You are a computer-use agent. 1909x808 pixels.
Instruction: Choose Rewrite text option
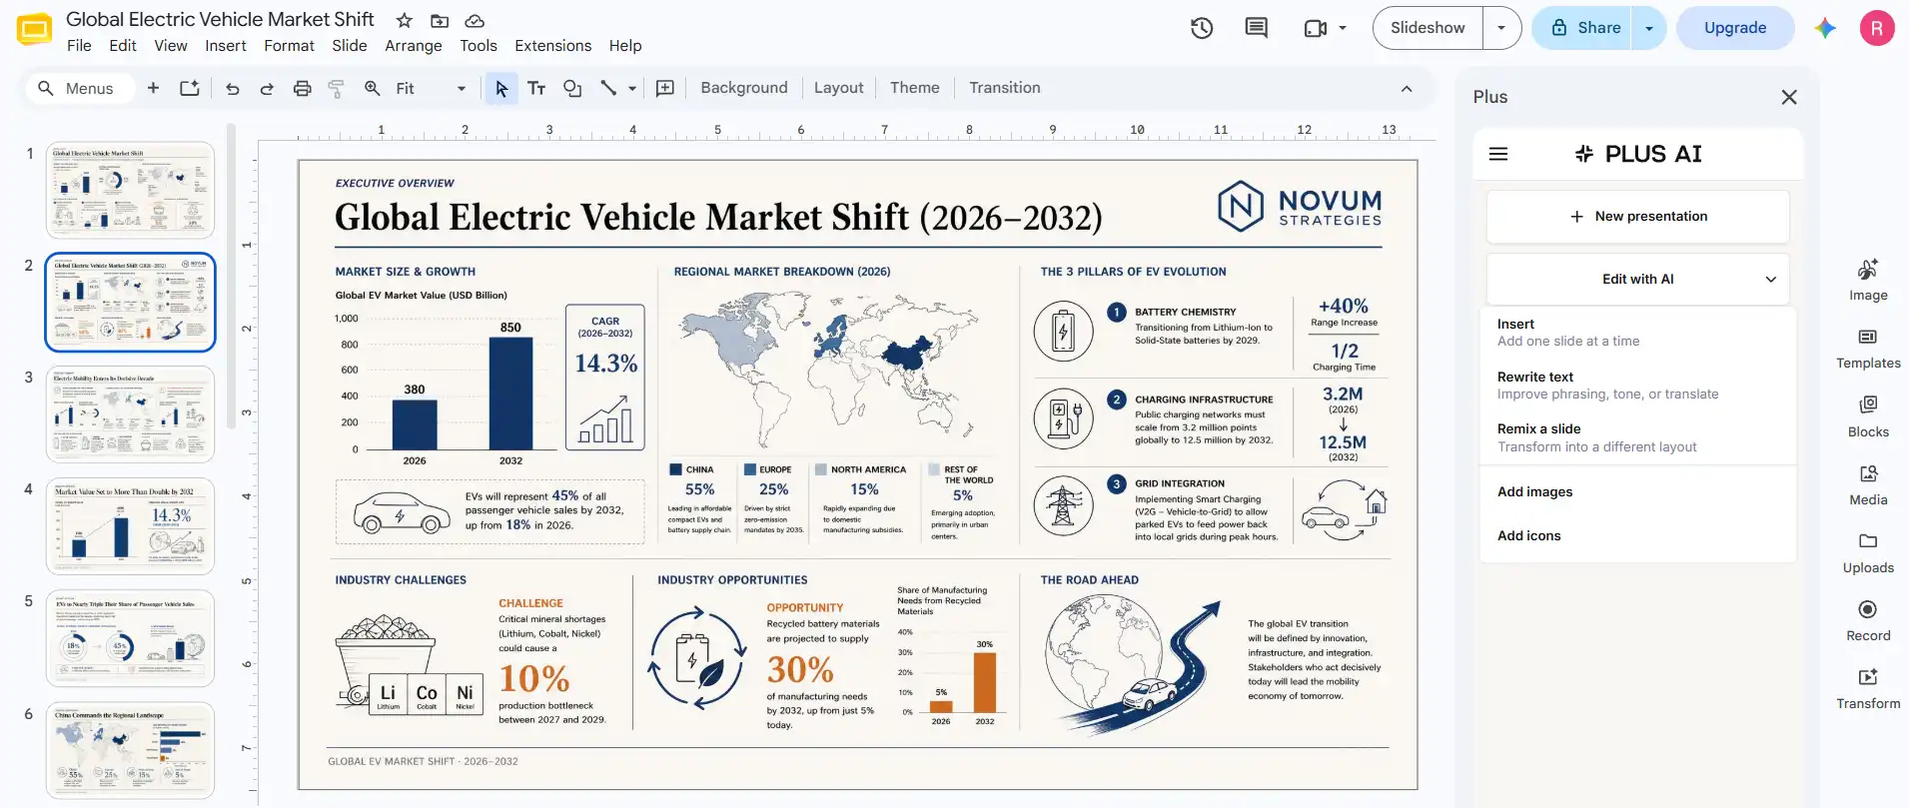tap(1638, 386)
